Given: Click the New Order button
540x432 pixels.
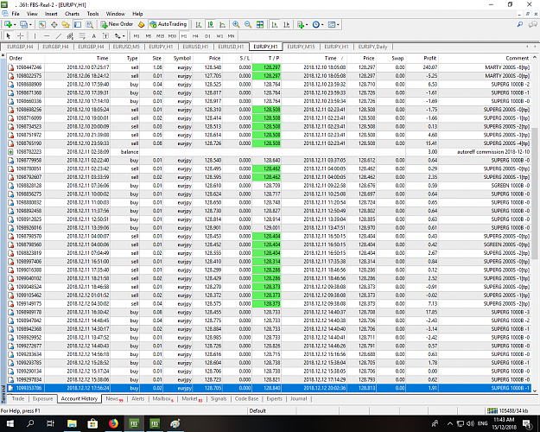Looking at the screenshot, I should (x=117, y=24).
